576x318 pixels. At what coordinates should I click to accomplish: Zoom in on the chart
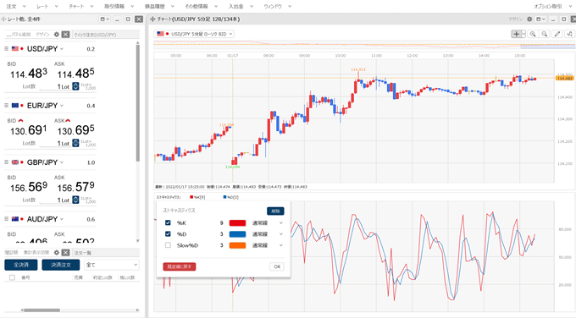[x=533, y=34]
